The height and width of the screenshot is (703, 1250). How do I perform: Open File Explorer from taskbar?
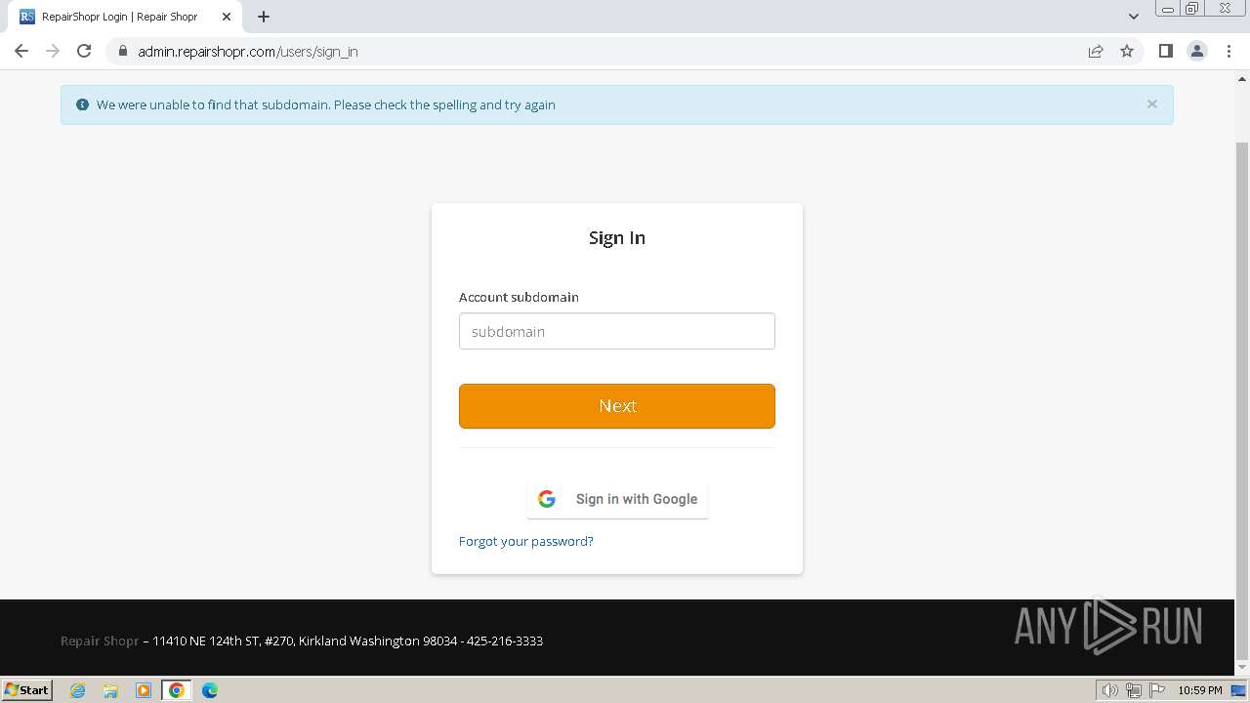click(110, 690)
